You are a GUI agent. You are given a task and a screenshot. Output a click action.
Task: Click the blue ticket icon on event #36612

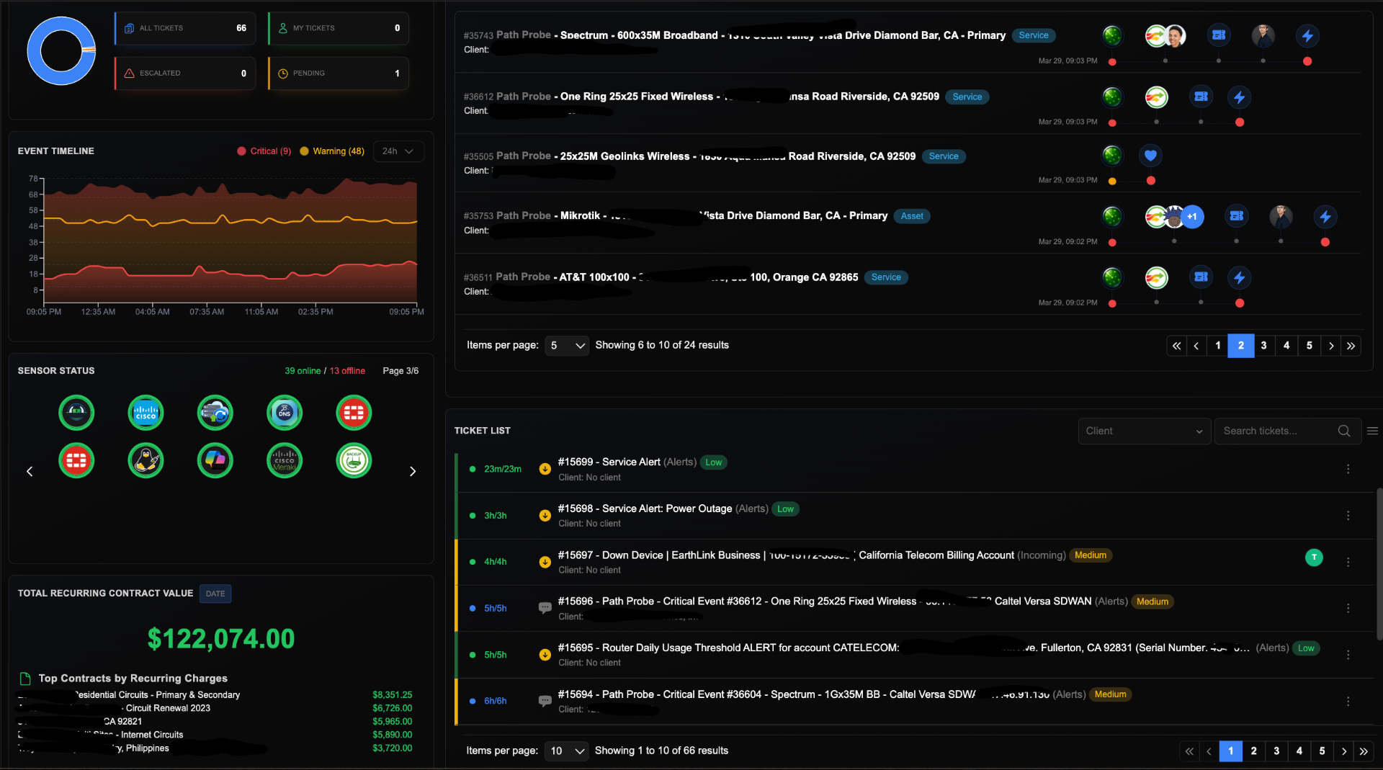click(x=1200, y=96)
